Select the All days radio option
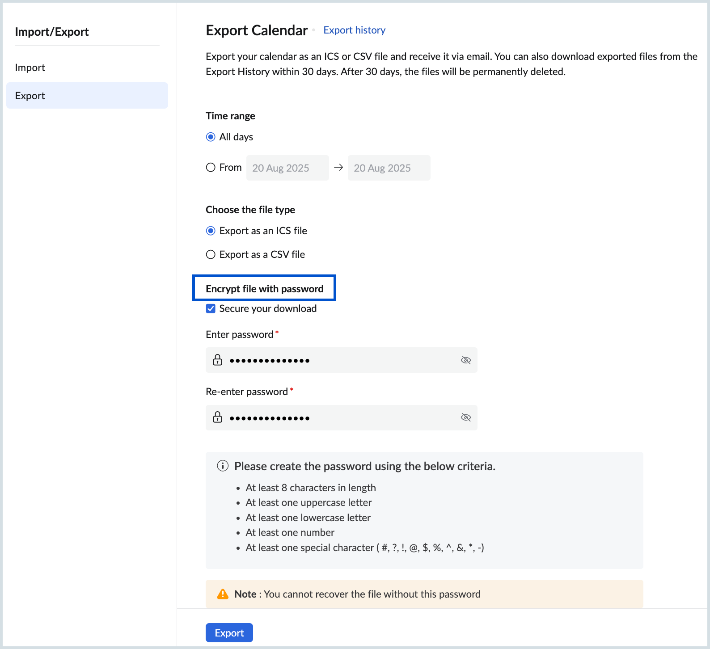Image resolution: width=710 pixels, height=649 pixels. (x=211, y=137)
